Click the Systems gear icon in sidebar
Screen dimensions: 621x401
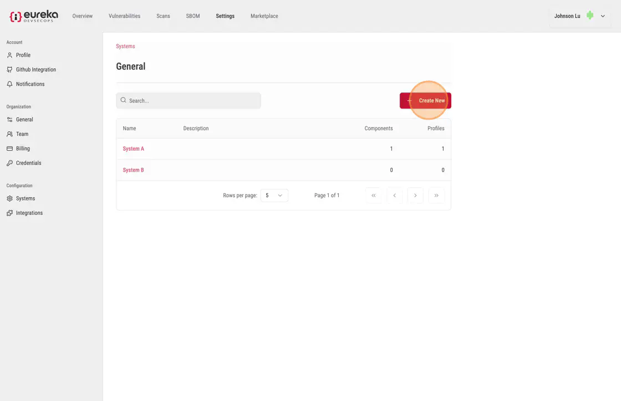9,198
